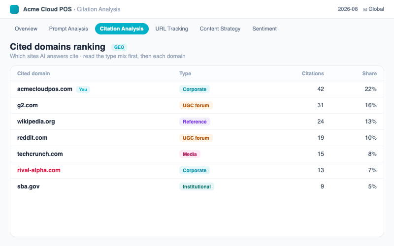This screenshot has height=246, width=394.
Task: Open the Content Strategy tab
Action: tap(220, 29)
